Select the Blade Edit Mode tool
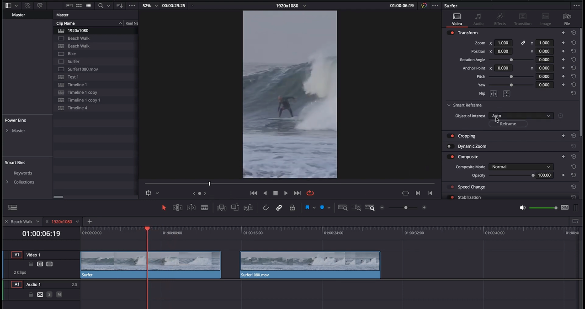The width and height of the screenshot is (585, 309). pyautogui.click(x=204, y=208)
